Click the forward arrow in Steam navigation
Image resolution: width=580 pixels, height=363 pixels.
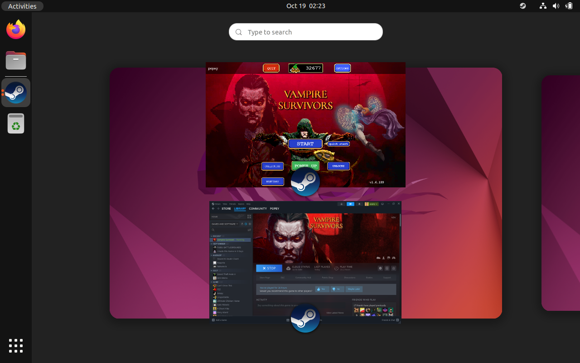coord(218,209)
